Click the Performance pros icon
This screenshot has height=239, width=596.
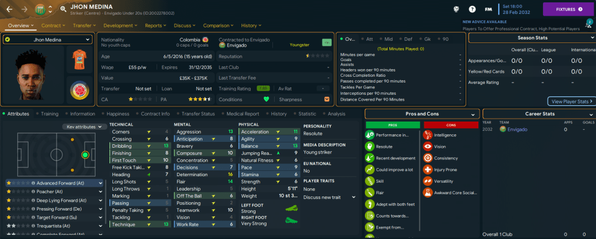coord(370,135)
